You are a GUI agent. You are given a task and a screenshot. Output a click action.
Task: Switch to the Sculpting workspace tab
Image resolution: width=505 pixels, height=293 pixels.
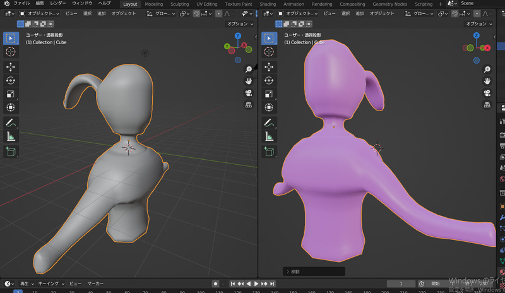point(179,4)
